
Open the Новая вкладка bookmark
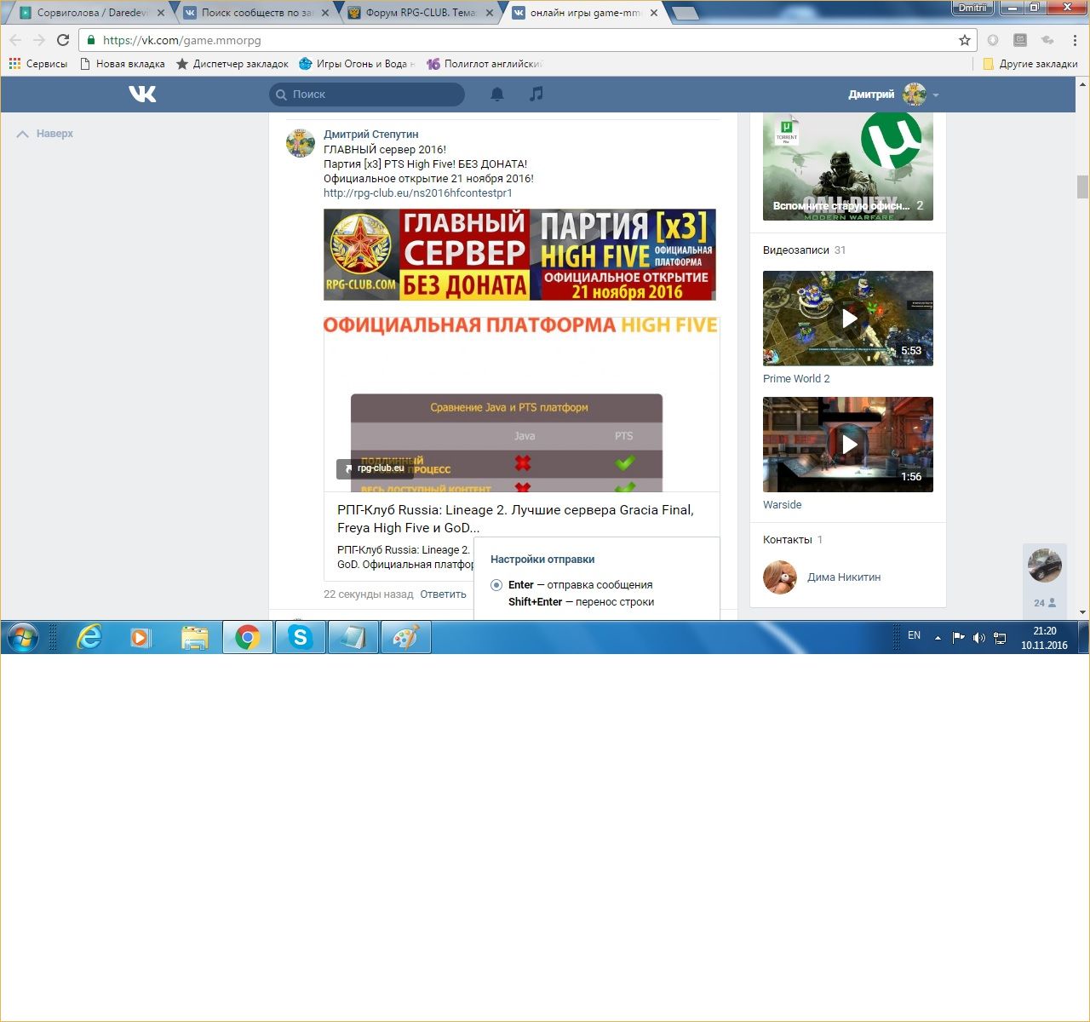point(122,64)
